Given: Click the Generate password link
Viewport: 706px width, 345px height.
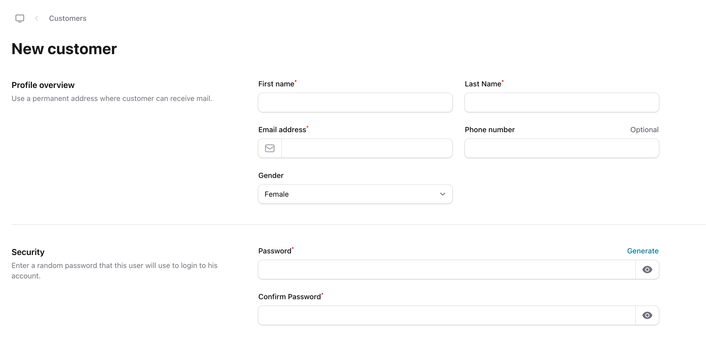Looking at the screenshot, I should [643, 251].
